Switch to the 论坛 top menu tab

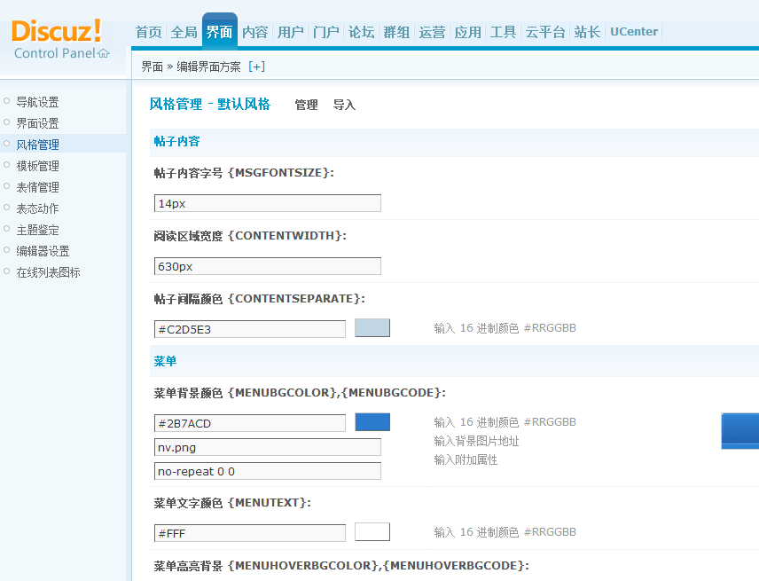point(361,32)
